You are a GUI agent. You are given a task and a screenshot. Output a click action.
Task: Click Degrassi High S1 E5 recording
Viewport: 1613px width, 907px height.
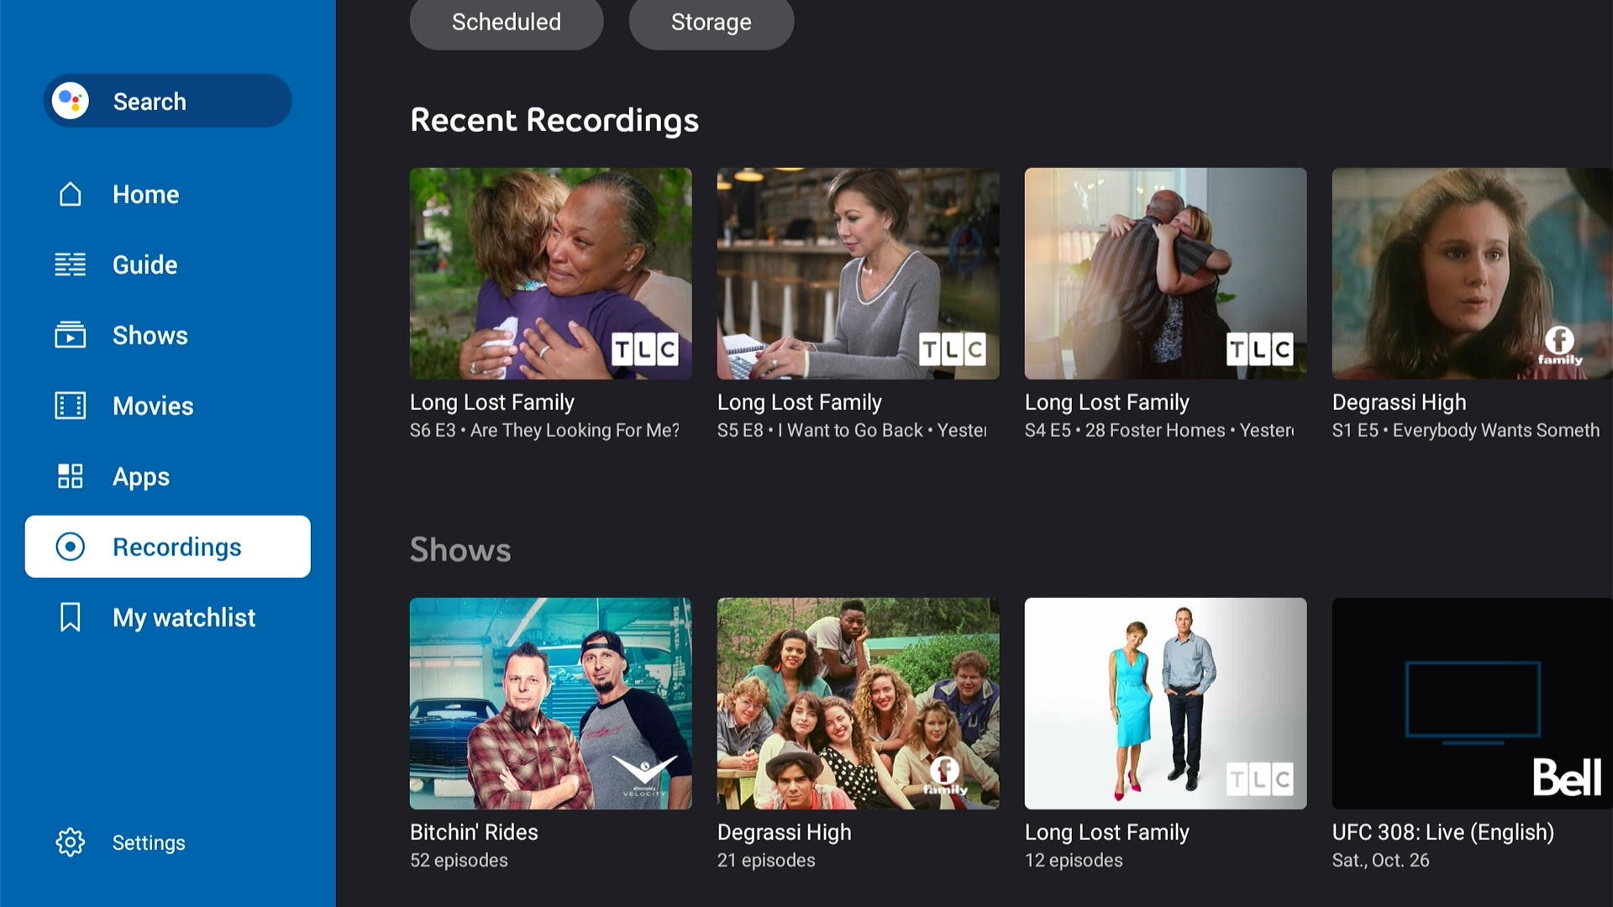coord(1473,272)
